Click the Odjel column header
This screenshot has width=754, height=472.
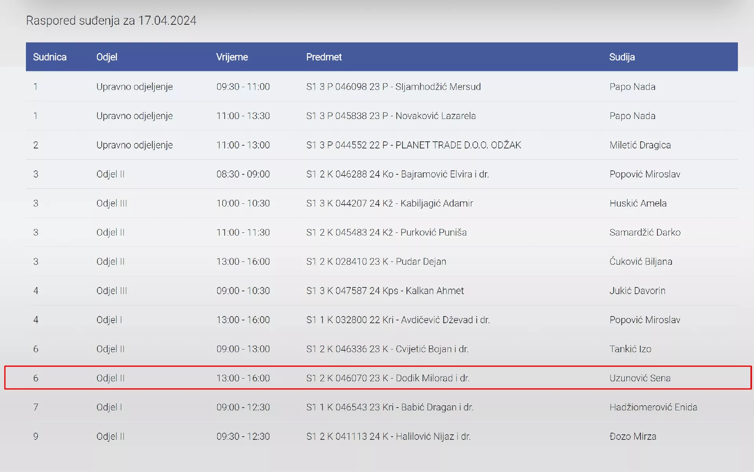tap(107, 57)
